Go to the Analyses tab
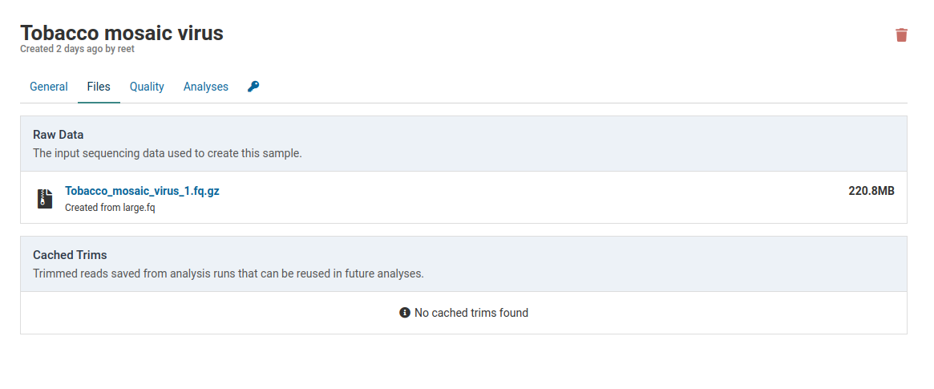This screenshot has width=934, height=389. click(206, 87)
